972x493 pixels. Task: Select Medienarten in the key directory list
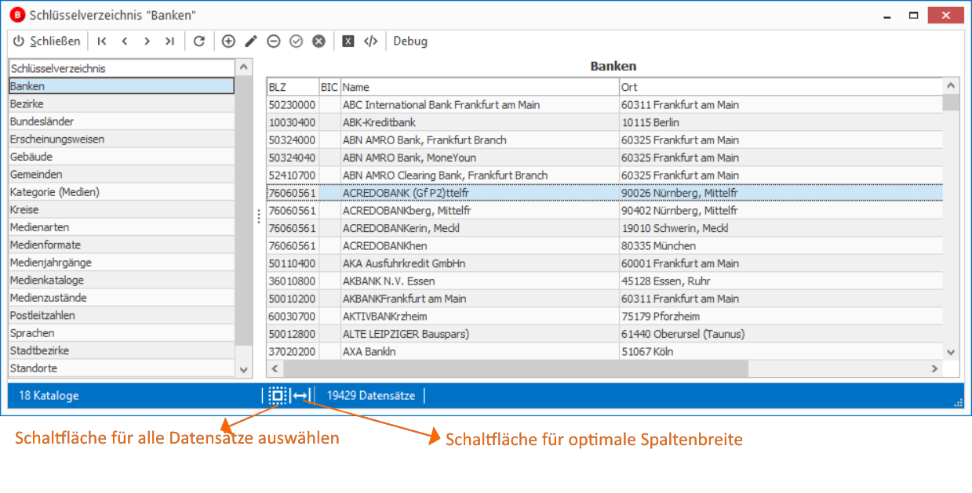[x=122, y=227]
